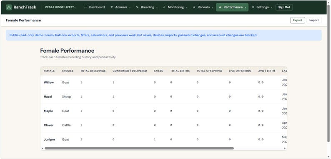Click the table scrollbar left arrow
331x159 pixels.
coord(43,149)
